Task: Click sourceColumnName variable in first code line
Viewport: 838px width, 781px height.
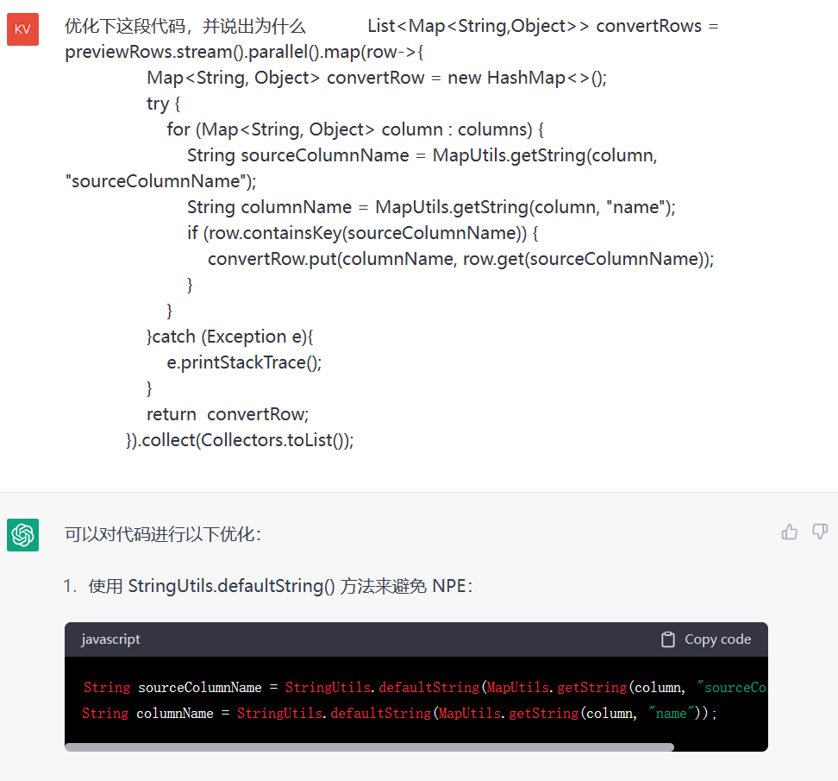Action: coord(199,688)
